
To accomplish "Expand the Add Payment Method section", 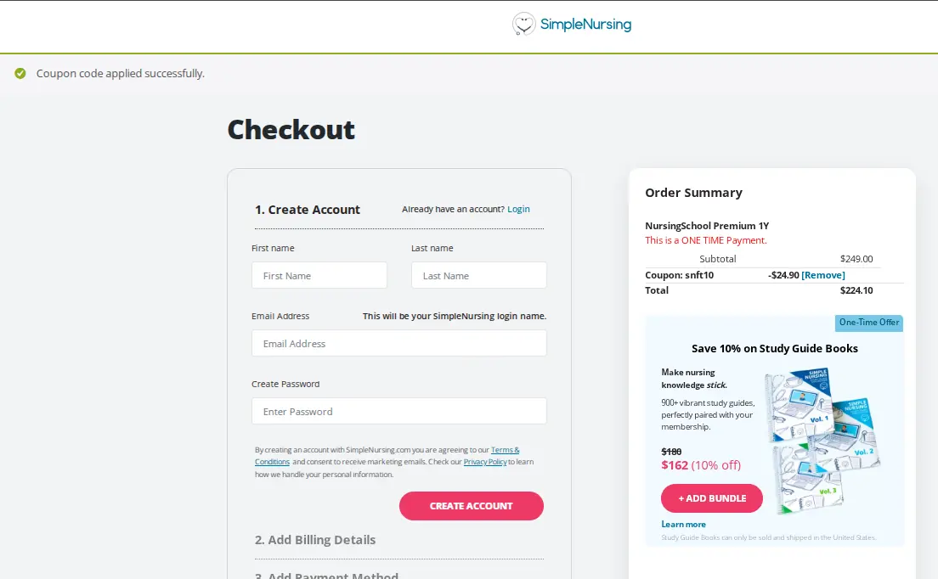I will [x=326, y=576].
